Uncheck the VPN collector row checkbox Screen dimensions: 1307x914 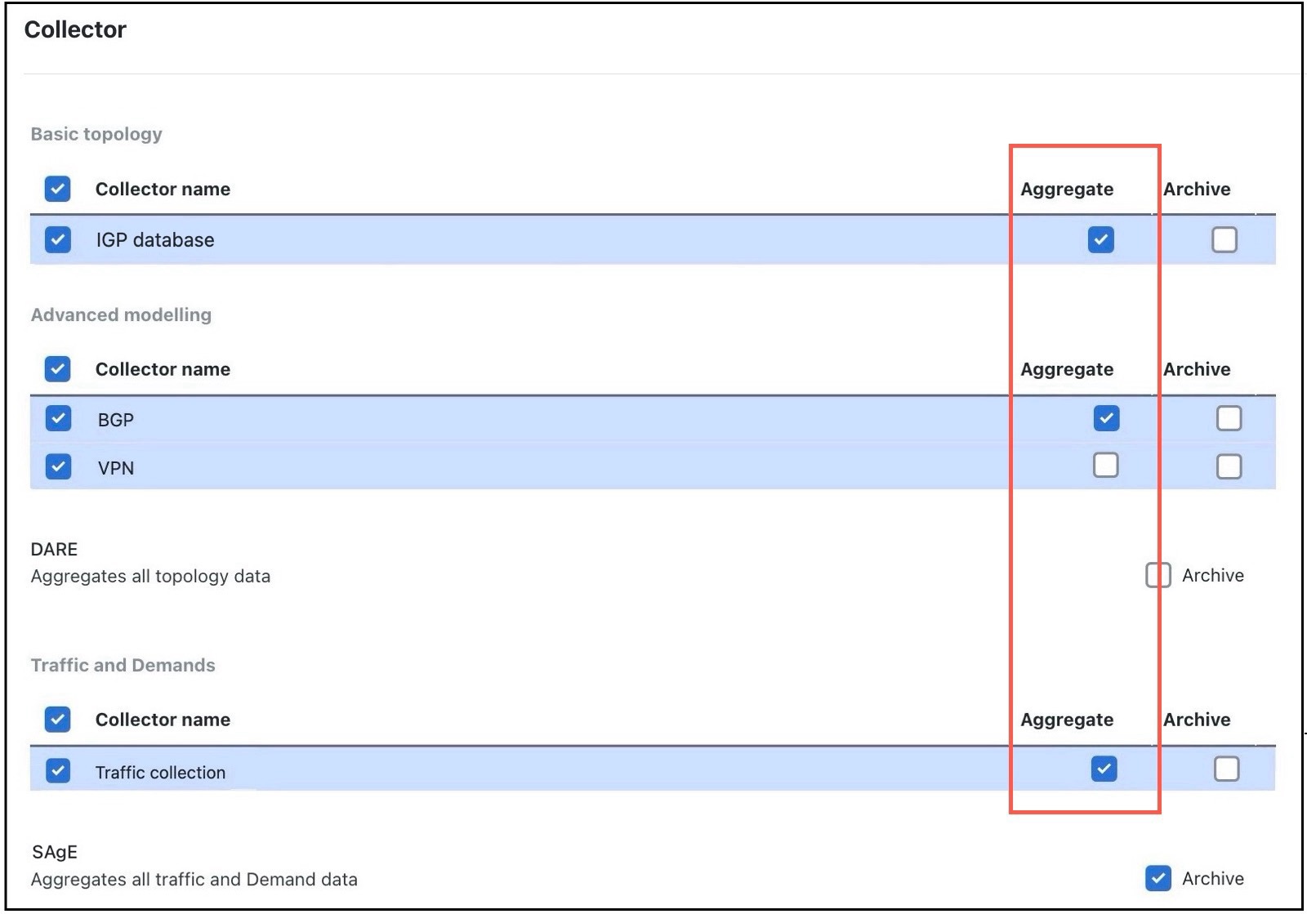[x=58, y=466]
